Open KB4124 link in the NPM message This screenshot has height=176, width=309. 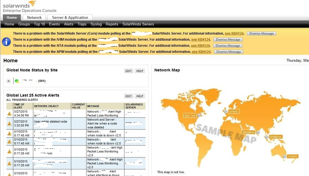(201, 52)
